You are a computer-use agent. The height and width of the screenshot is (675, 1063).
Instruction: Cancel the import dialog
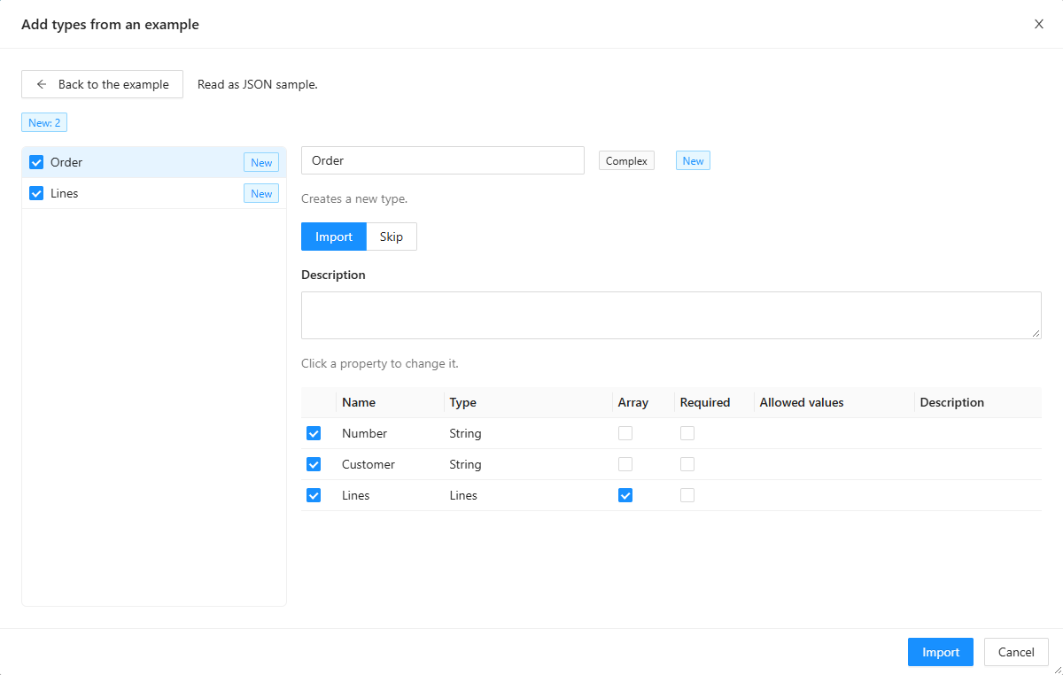click(1016, 652)
